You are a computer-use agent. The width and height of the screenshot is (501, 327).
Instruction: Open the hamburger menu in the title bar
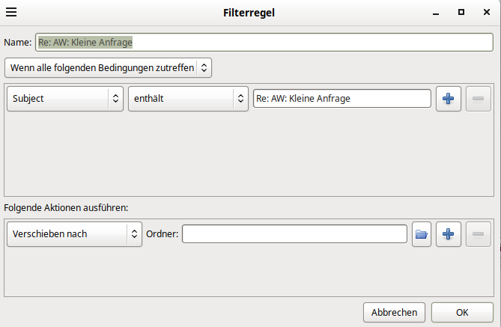pyautogui.click(x=11, y=13)
